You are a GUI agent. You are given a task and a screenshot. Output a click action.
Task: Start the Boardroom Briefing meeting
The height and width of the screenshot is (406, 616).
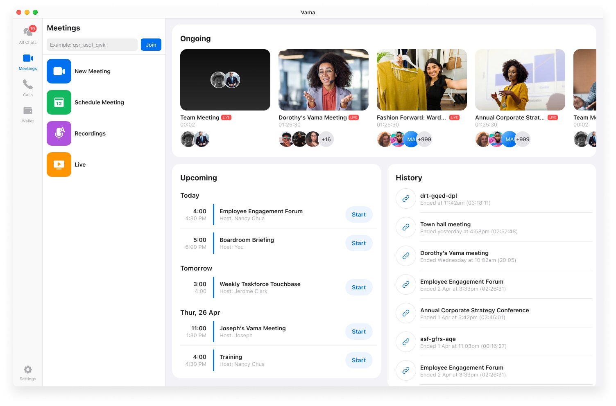tap(359, 243)
